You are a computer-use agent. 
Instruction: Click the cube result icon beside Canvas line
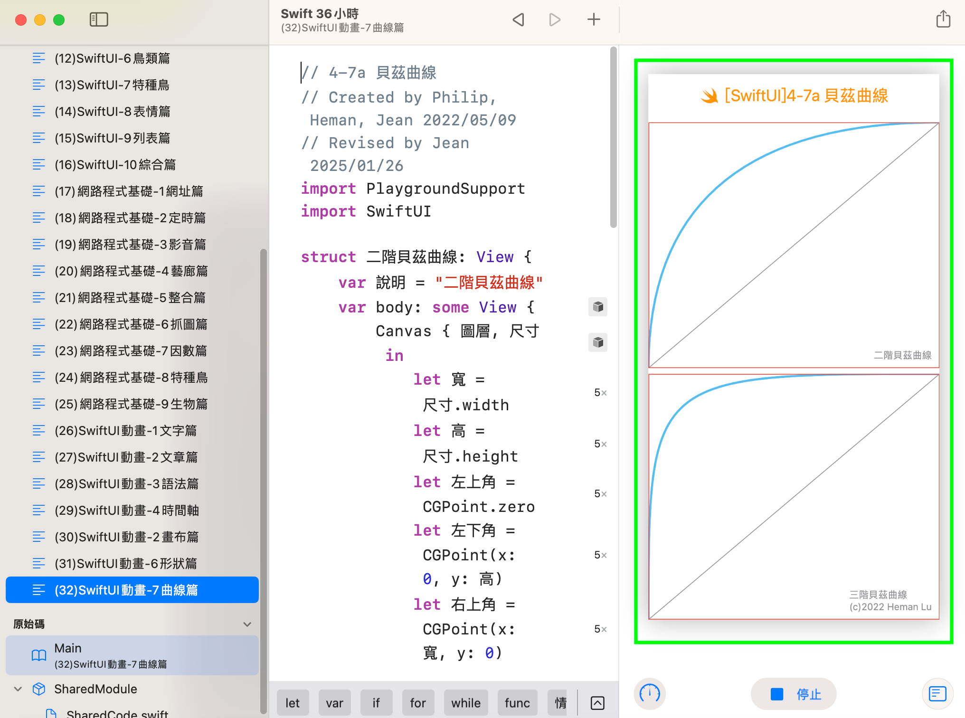tap(598, 342)
